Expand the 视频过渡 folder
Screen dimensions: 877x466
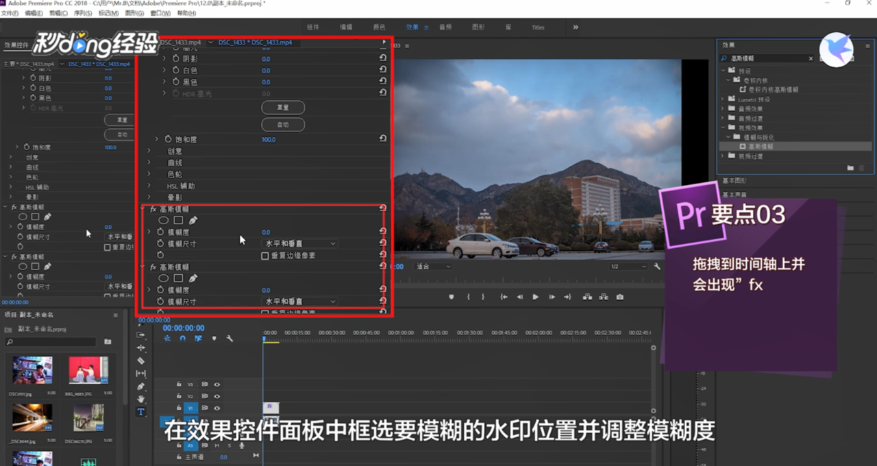723,156
